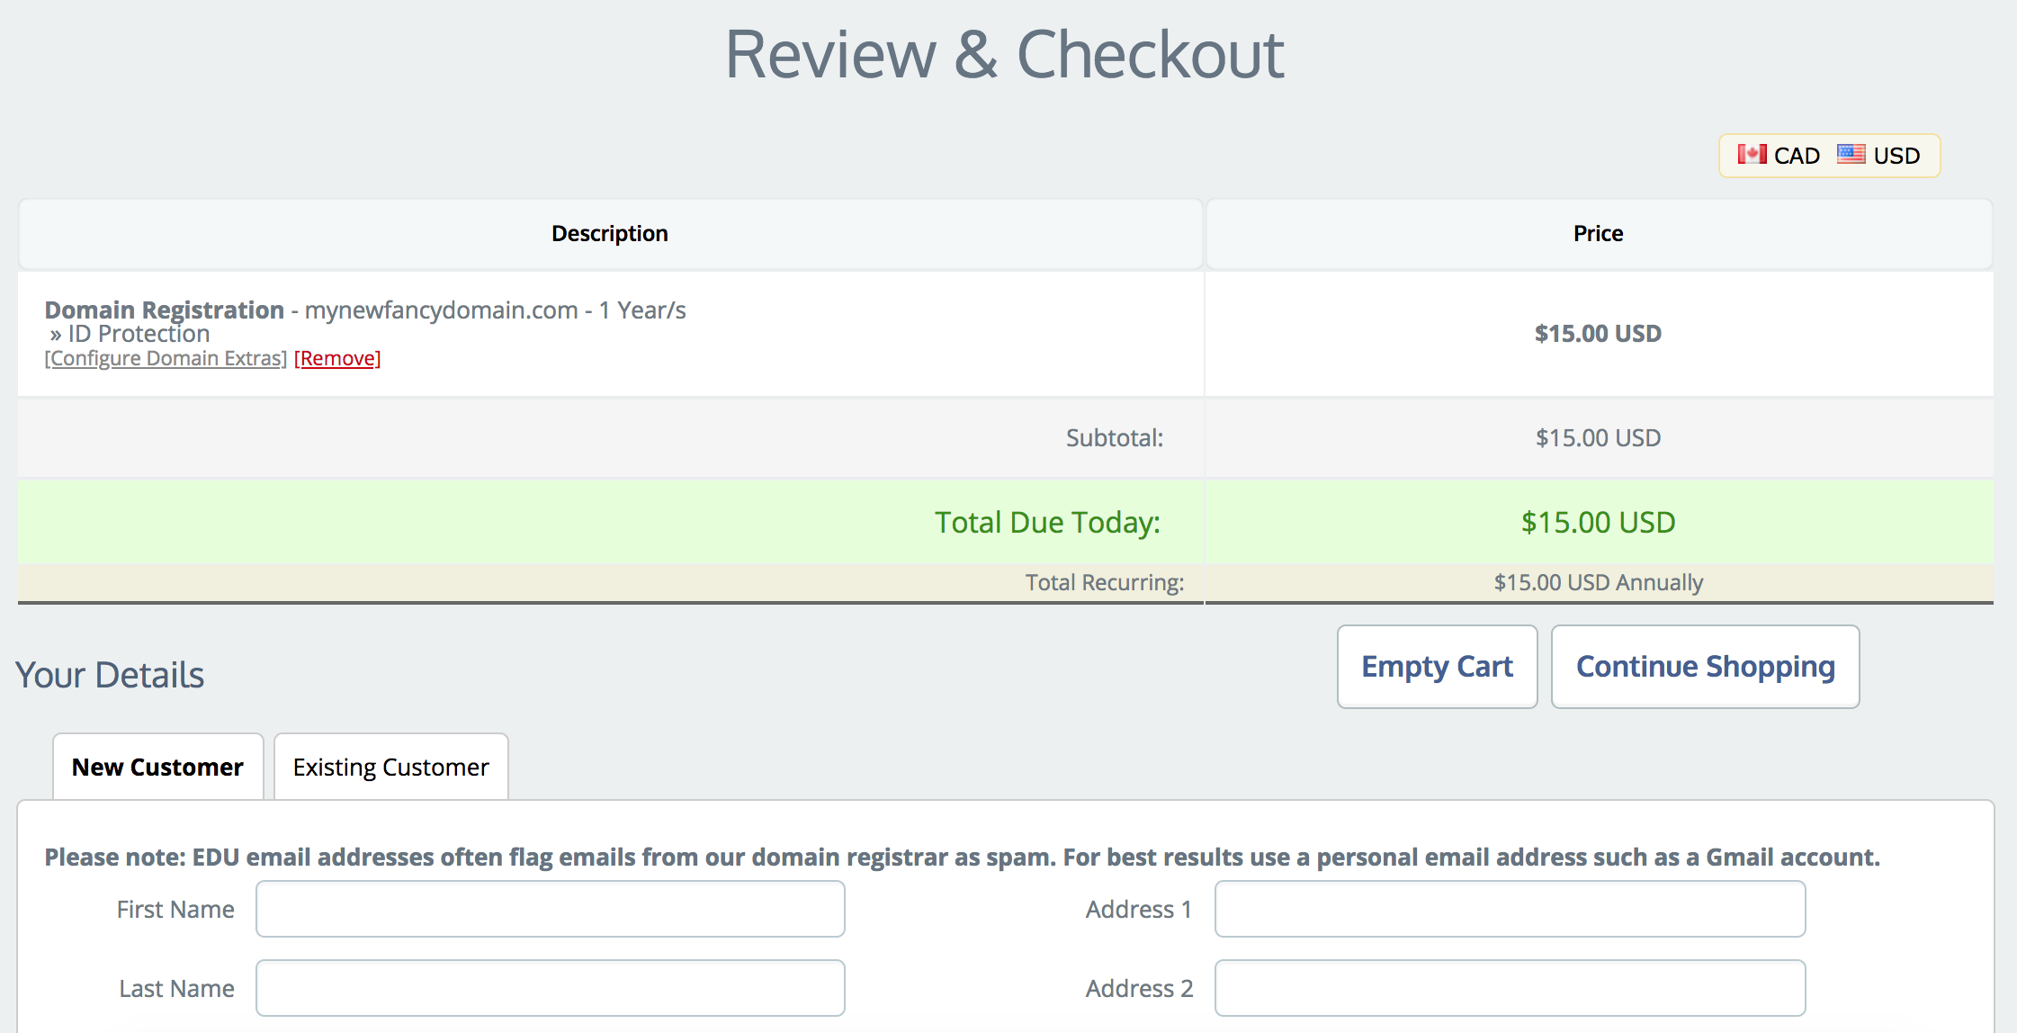Click the 'First Name' label
This screenshot has height=1033, width=2017.
(175, 910)
